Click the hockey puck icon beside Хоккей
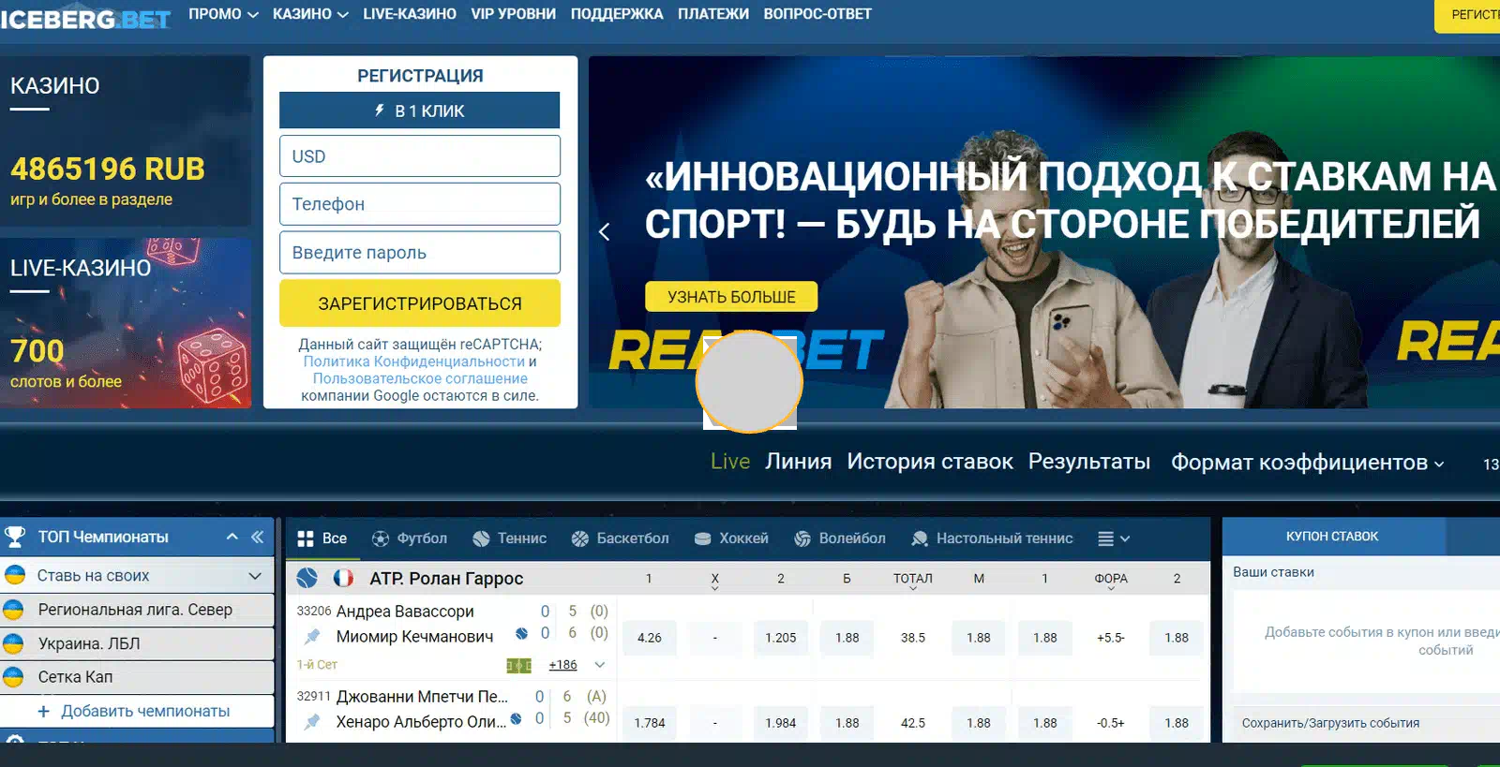The width and height of the screenshot is (1500, 767). (703, 538)
